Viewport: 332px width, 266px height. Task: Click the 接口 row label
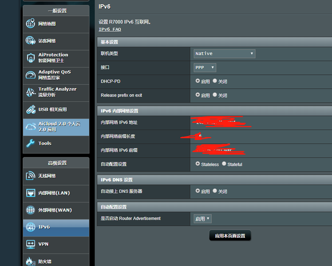point(105,67)
